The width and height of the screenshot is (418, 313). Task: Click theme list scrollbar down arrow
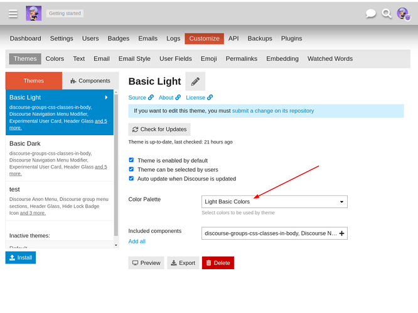[116, 245]
